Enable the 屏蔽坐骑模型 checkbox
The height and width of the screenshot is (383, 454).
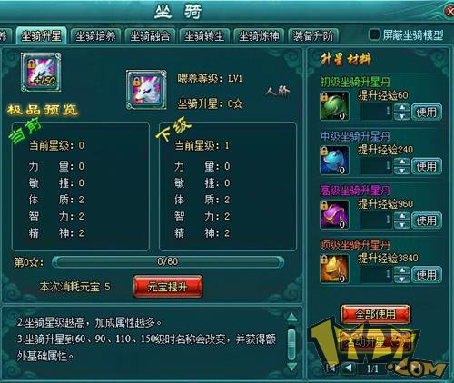tap(374, 34)
